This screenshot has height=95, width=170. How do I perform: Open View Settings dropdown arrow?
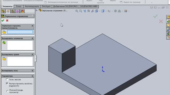point(129,11)
